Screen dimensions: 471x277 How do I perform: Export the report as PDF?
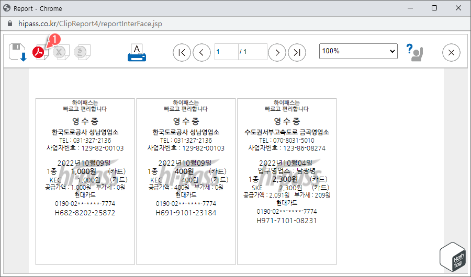pyautogui.click(x=40, y=52)
